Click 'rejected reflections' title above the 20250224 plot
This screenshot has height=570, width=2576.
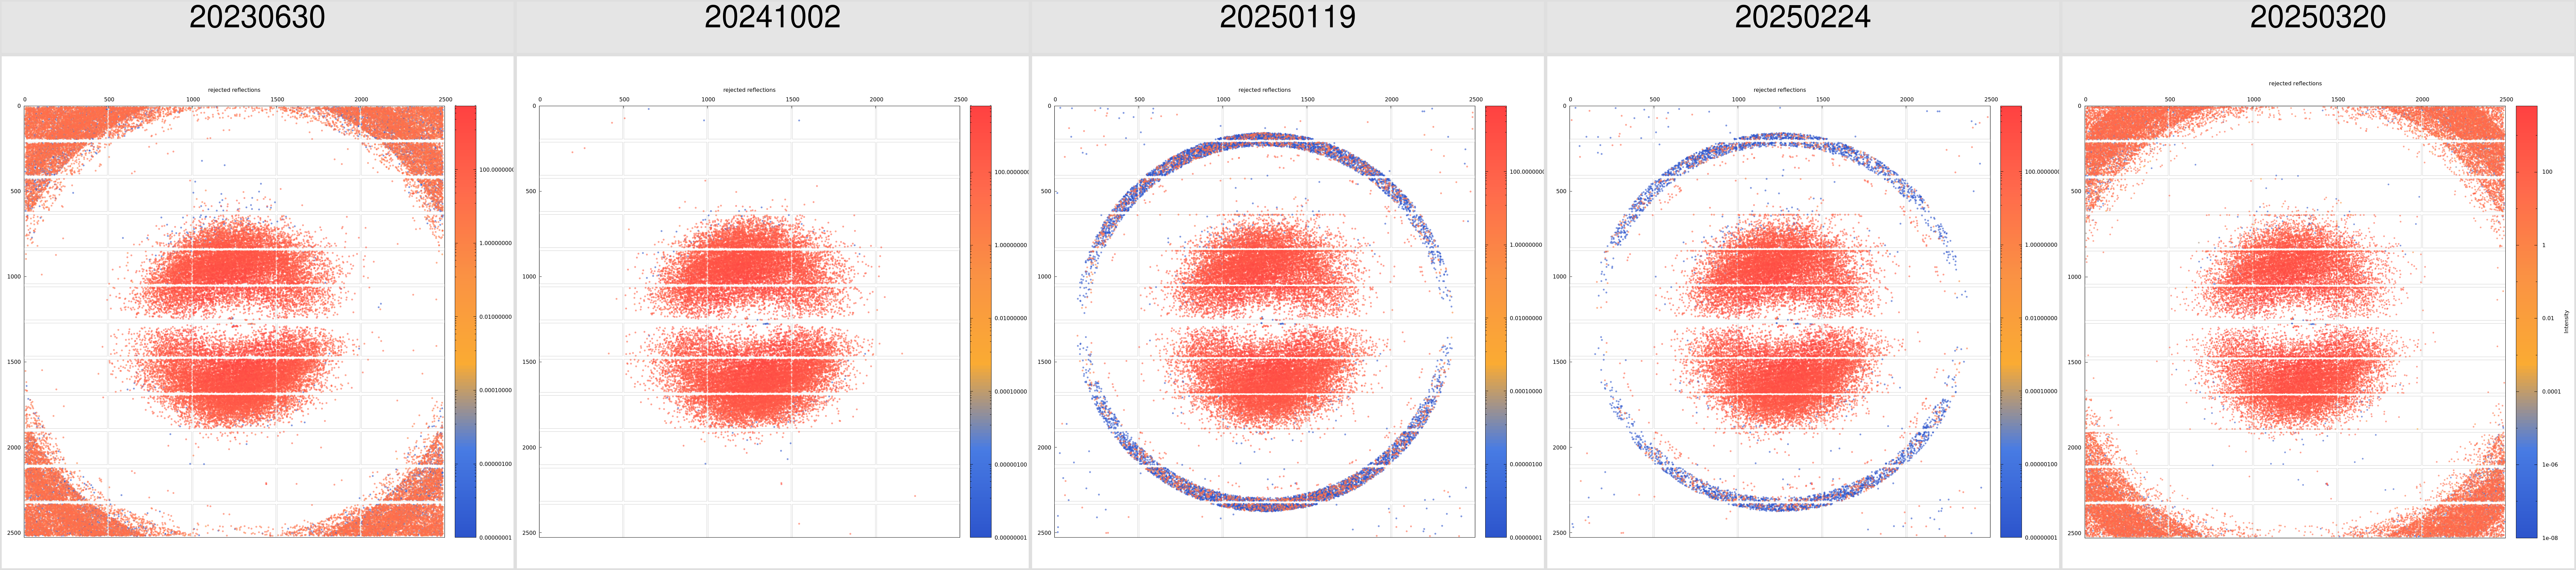[x=1780, y=90]
